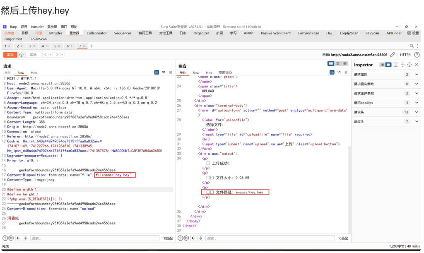The height and width of the screenshot is (253, 424).
Task: Open history-back dropdown arrow
Action: pyautogui.click(x=51, y=55)
